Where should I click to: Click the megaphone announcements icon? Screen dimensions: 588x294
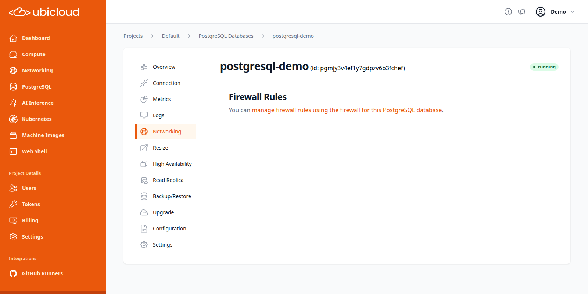pyautogui.click(x=521, y=12)
